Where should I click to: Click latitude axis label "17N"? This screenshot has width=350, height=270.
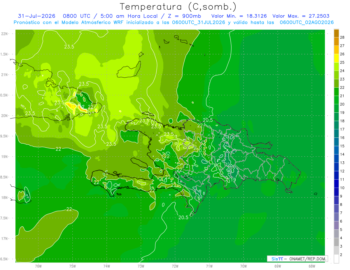click(x=5, y=239)
